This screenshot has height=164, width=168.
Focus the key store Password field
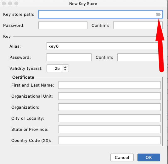click(63, 25)
